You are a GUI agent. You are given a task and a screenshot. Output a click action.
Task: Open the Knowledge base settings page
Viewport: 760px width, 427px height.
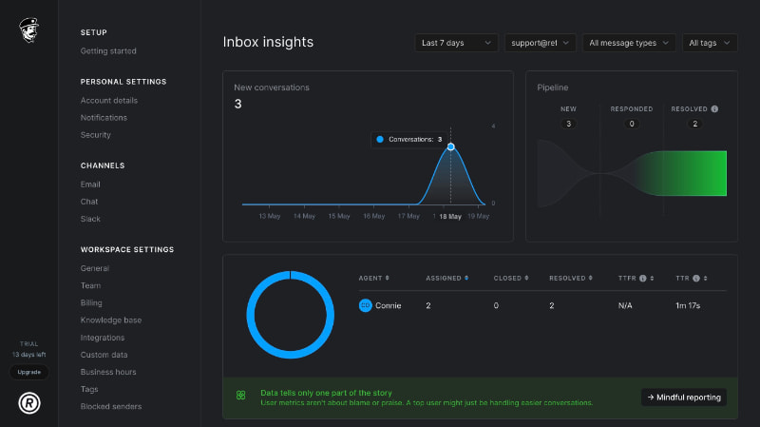[111, 320]
